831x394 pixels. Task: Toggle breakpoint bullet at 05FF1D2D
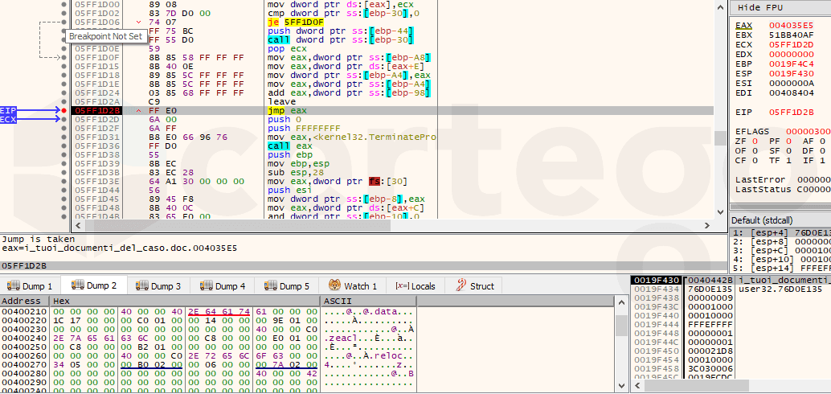tap(64, 119)
